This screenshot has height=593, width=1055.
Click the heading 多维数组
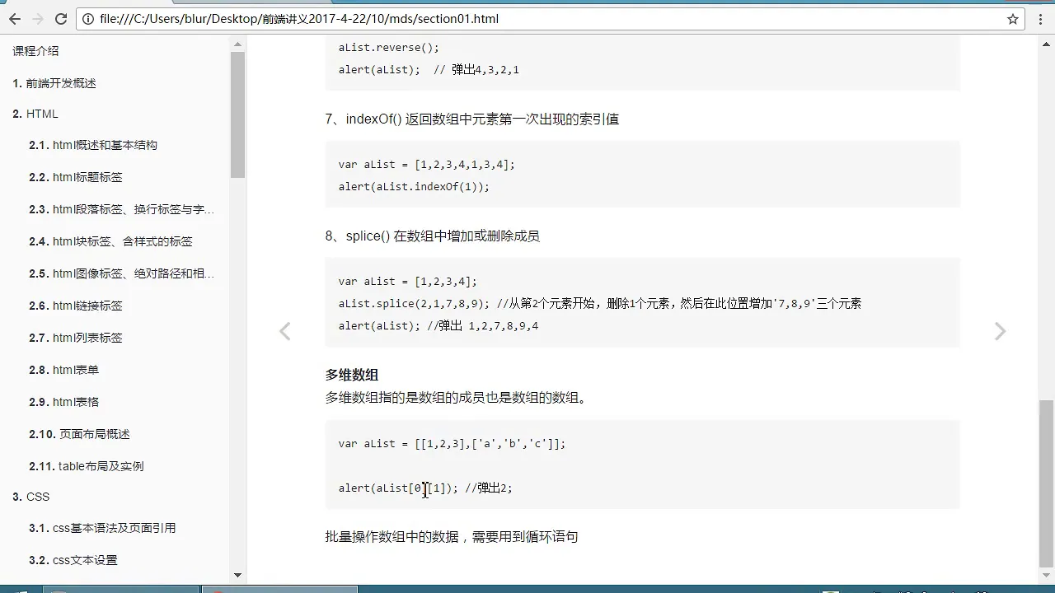point(352,375)
